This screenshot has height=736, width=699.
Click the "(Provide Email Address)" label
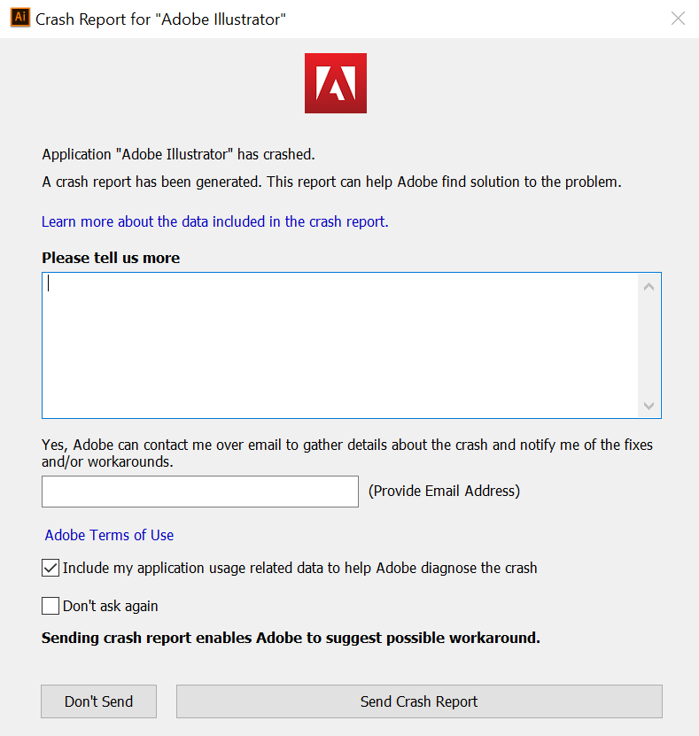444,491
